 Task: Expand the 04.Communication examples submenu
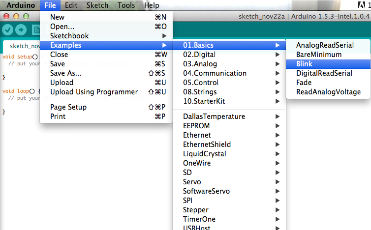(229, 73)
